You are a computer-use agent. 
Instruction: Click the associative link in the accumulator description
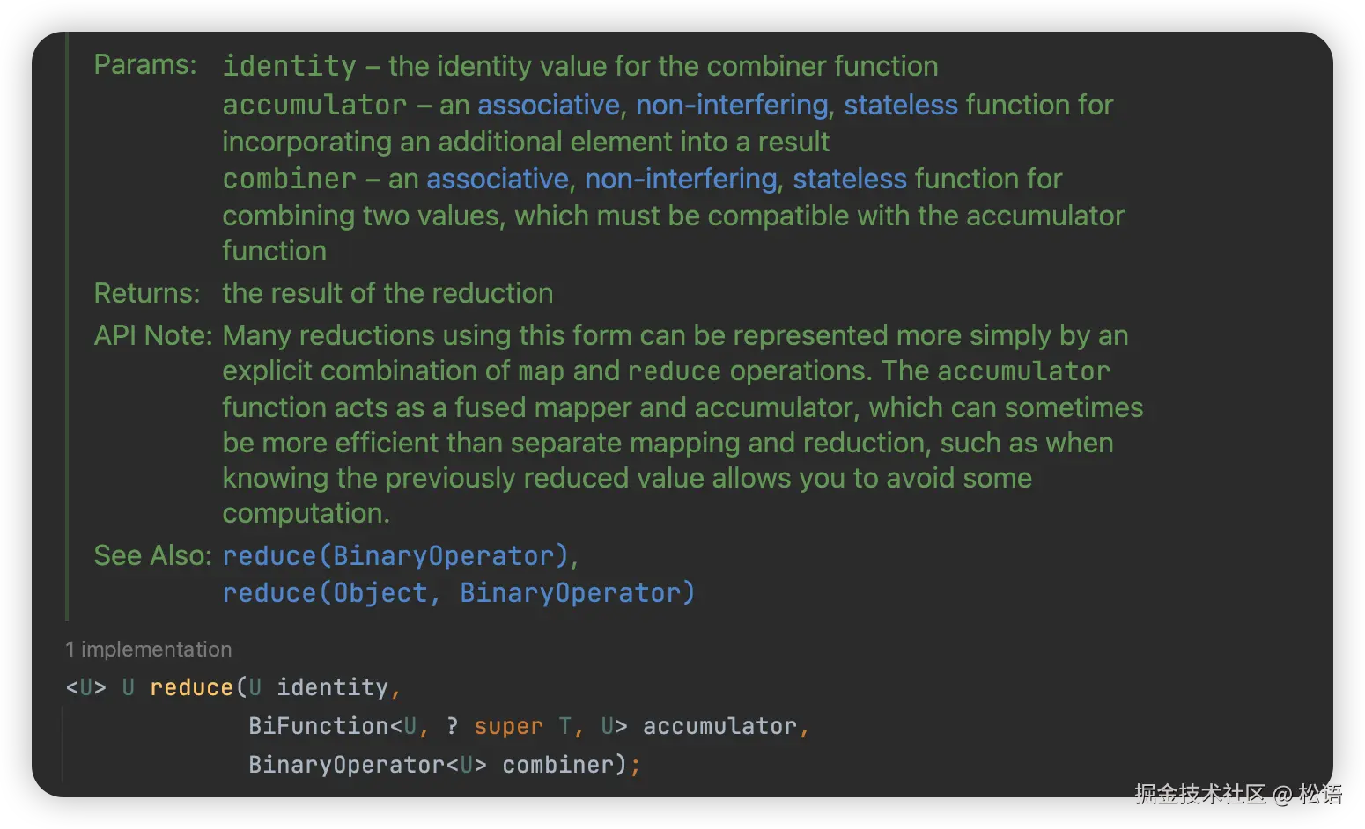[548, 105]
